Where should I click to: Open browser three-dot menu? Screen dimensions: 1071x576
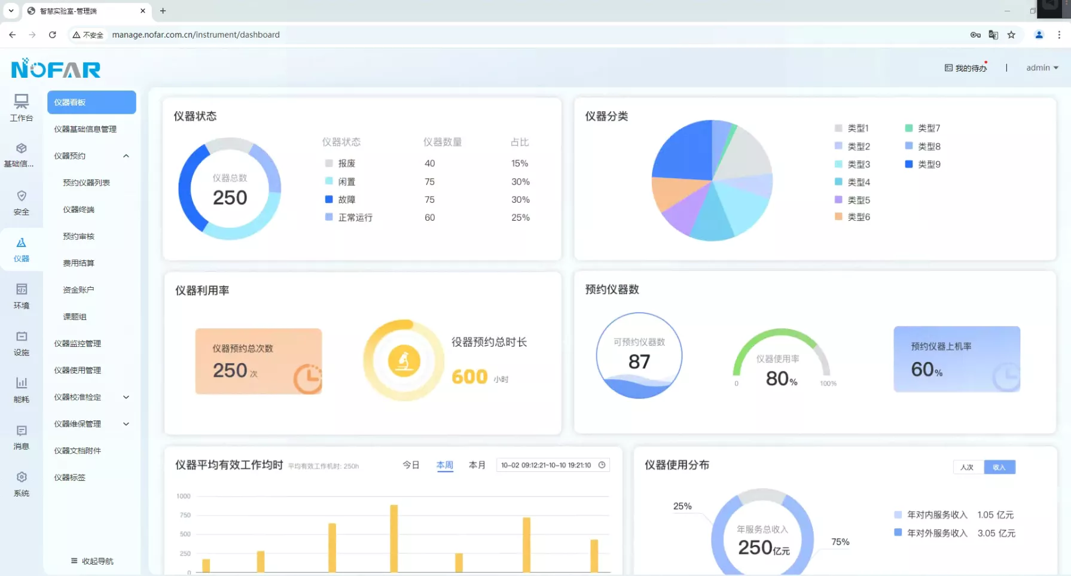[x=1059, y=35]
